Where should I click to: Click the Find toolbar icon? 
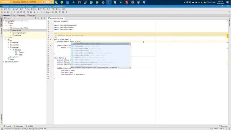[28, 12]
